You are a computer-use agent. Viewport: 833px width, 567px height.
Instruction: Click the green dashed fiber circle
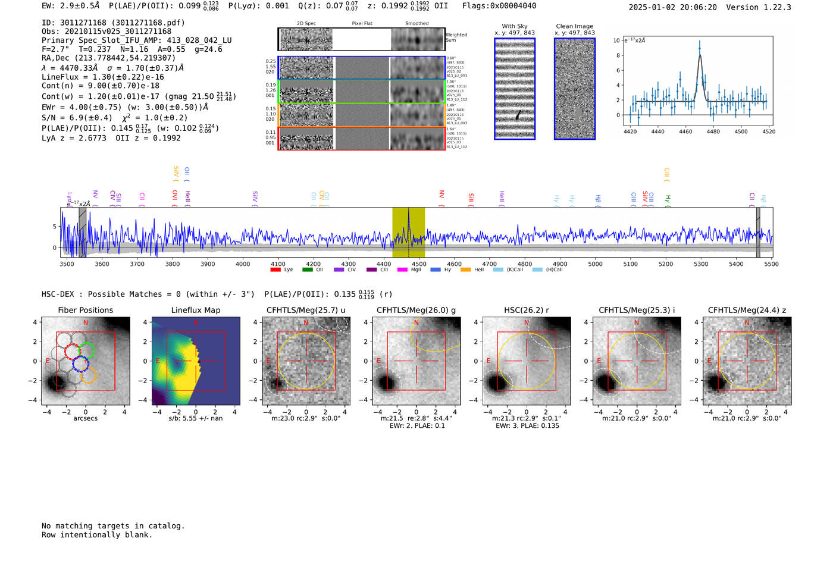point(87,350)
